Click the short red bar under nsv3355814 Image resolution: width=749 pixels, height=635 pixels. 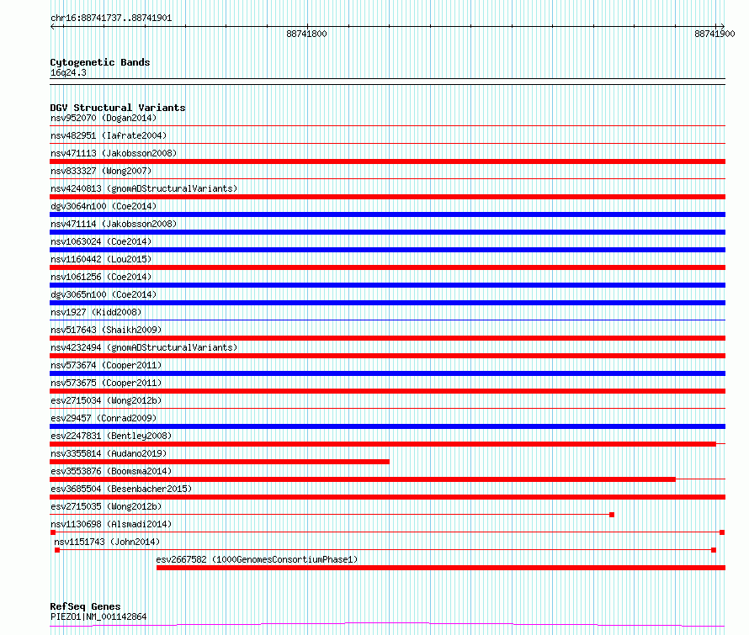point(220,462)
